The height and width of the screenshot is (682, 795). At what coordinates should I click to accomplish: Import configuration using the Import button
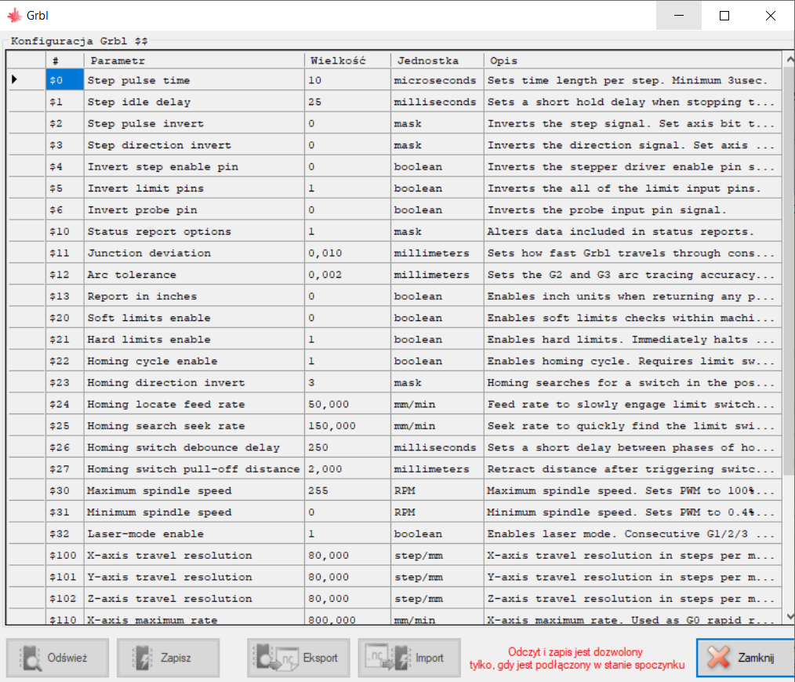click(409, 658)
